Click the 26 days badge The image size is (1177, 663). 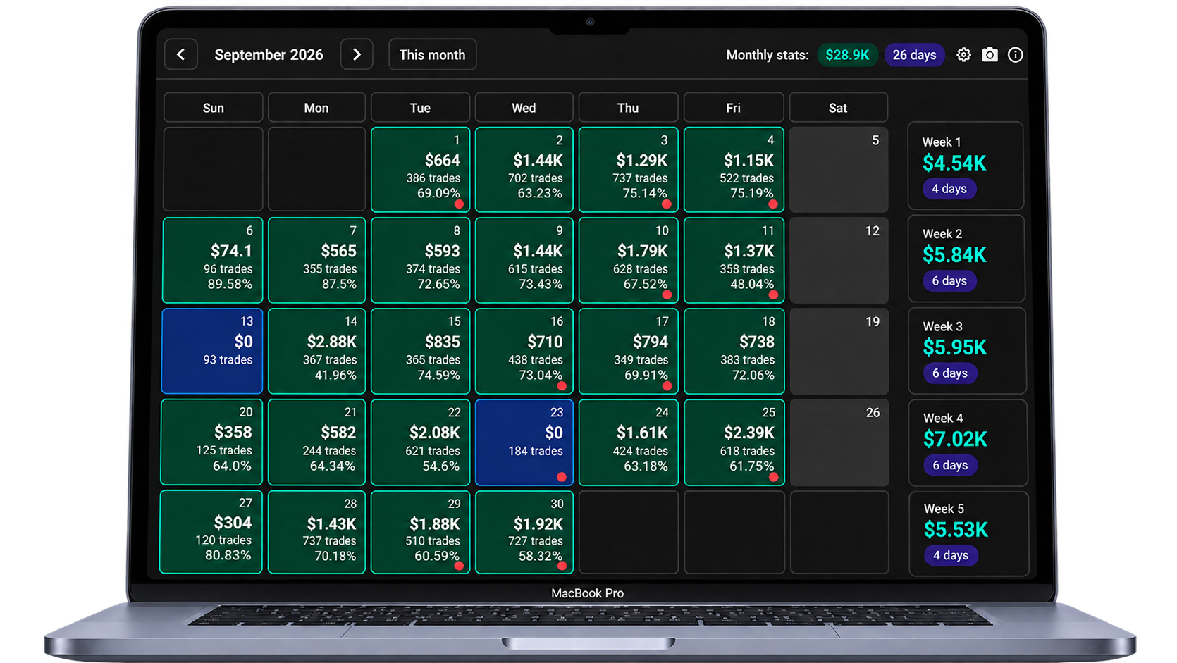pyautogui.click(x=914, y=54)
